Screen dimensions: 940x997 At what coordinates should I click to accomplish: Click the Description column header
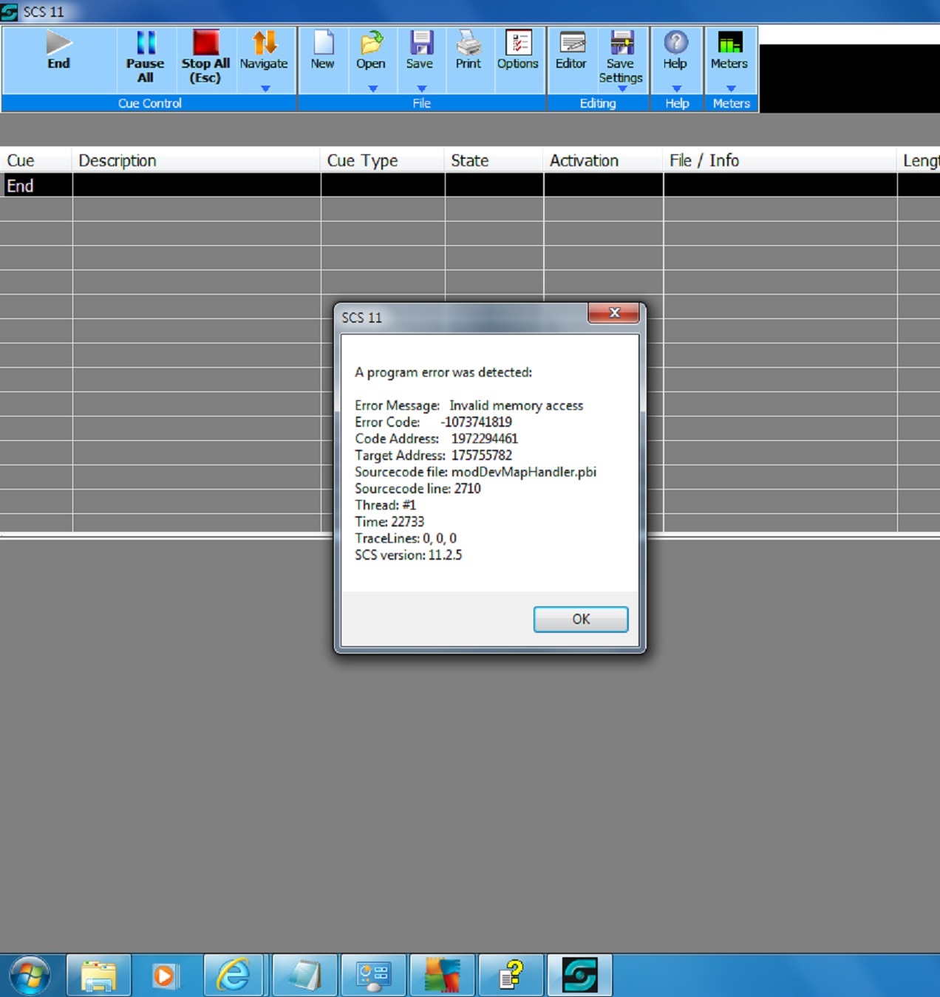pos(118,160)
